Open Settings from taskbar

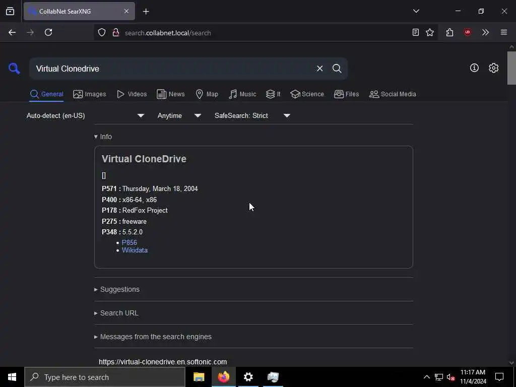coord(248,377)
